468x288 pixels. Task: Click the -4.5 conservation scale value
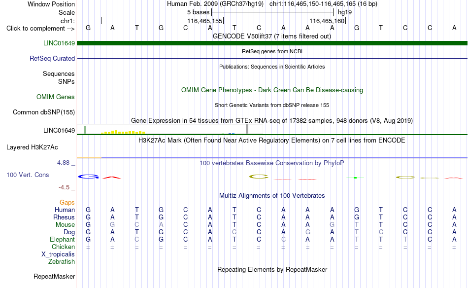64,187
